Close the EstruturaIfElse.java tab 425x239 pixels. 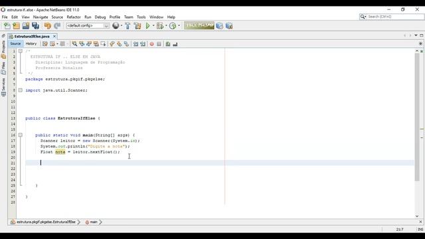click(x=54, y=36)
